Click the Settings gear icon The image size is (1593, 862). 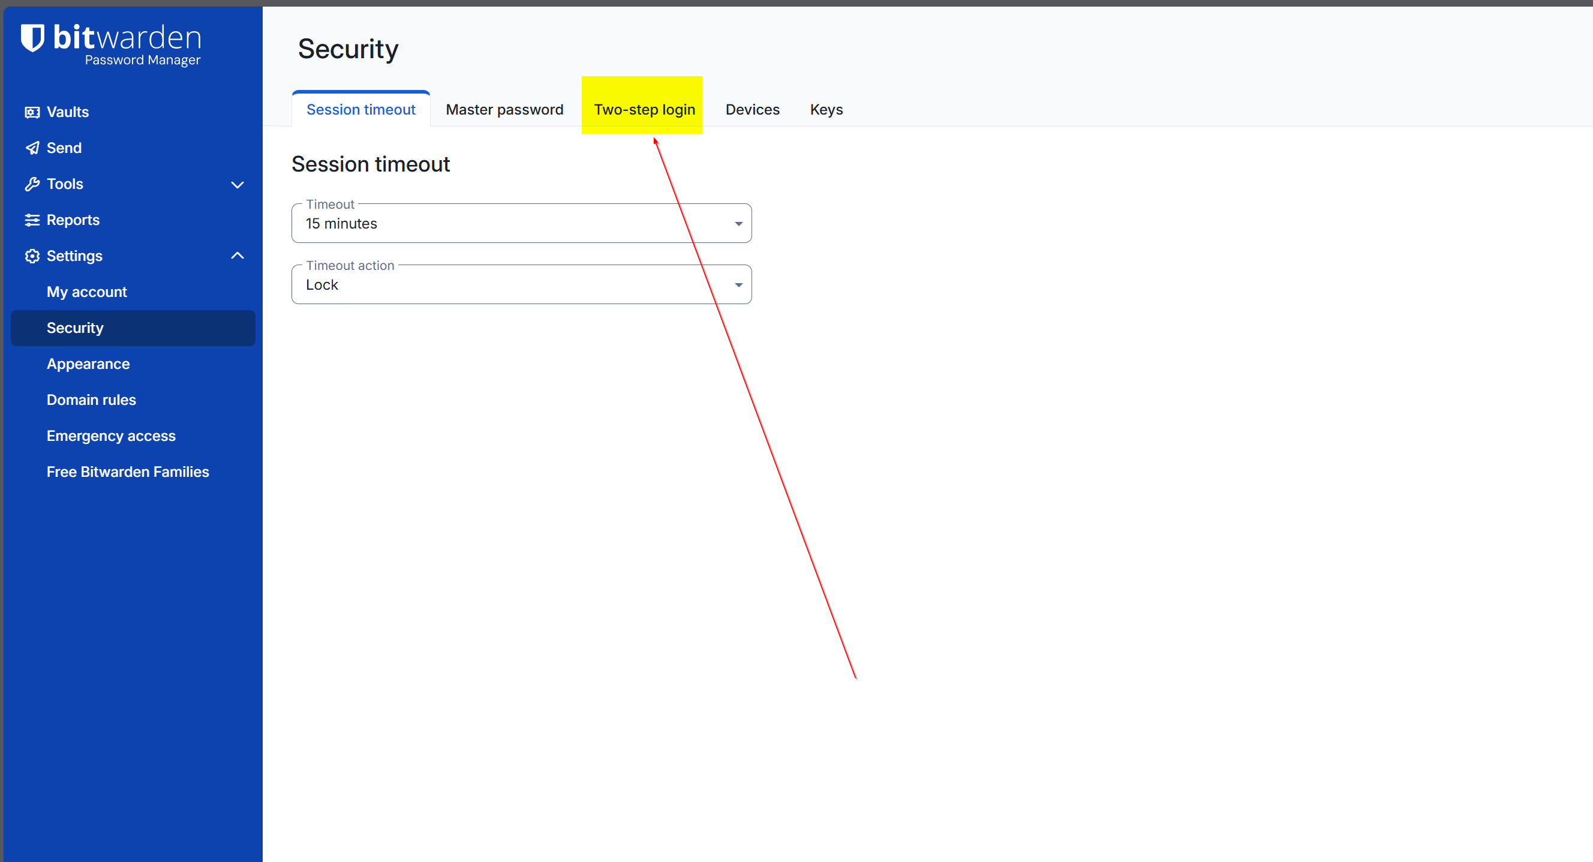[32, 256]
